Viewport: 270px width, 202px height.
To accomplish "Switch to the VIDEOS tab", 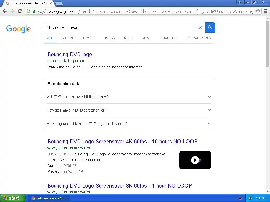I will point(68,38).
